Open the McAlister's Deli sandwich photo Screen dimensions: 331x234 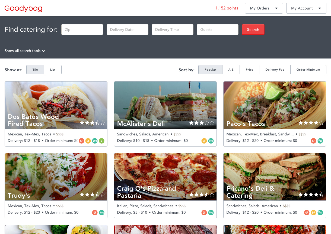tap(165, 105)
